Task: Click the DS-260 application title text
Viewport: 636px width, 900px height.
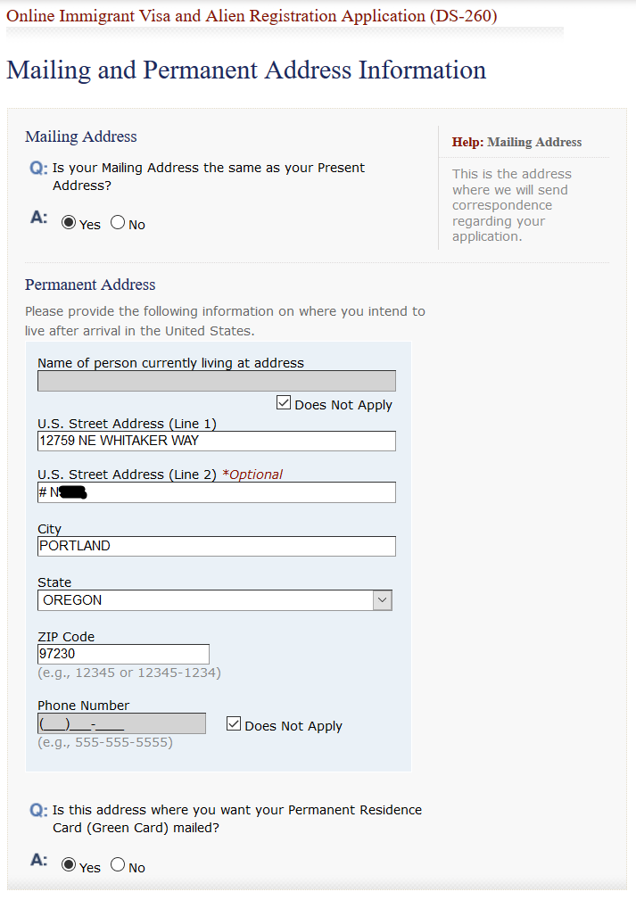Action: click(x=252, y=15)
